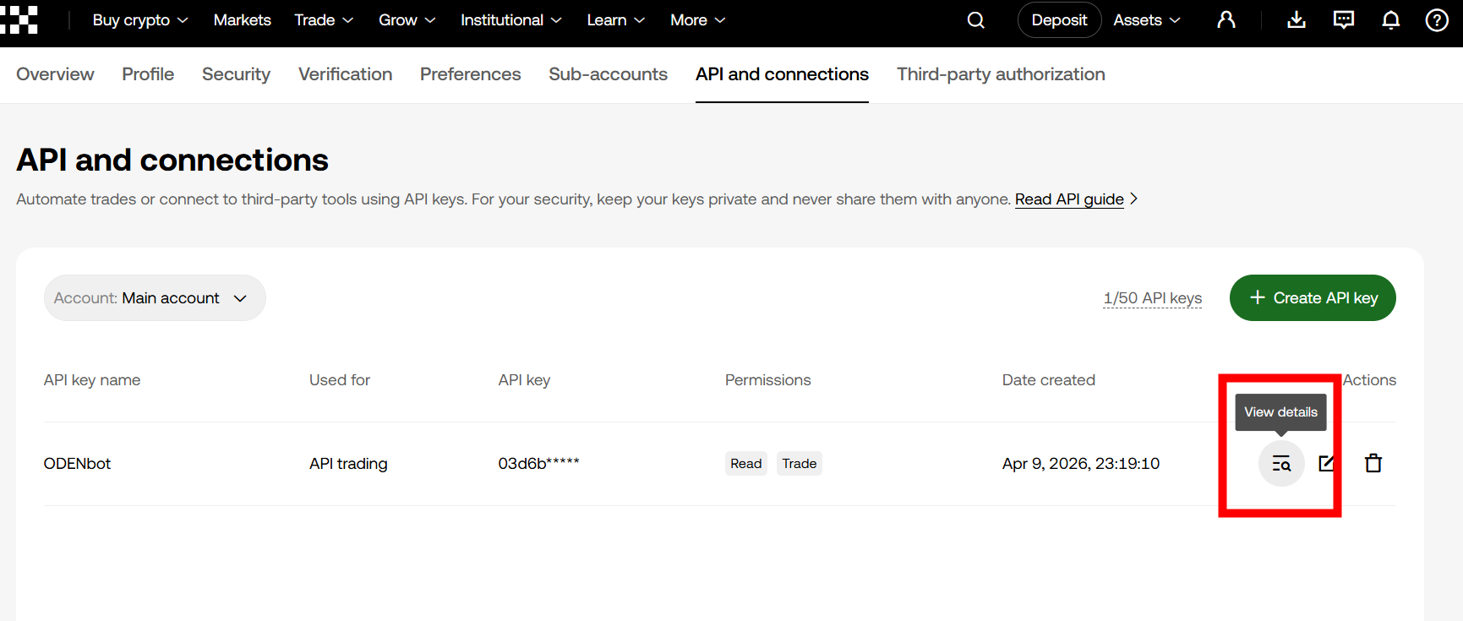Click the View details icon for ODENbot
The image size is (1463, 621).
point(1281,464)
